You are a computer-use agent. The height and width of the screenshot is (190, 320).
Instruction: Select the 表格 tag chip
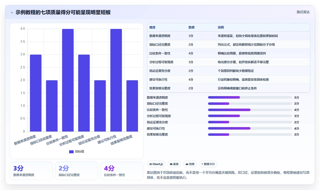[174, 164]
